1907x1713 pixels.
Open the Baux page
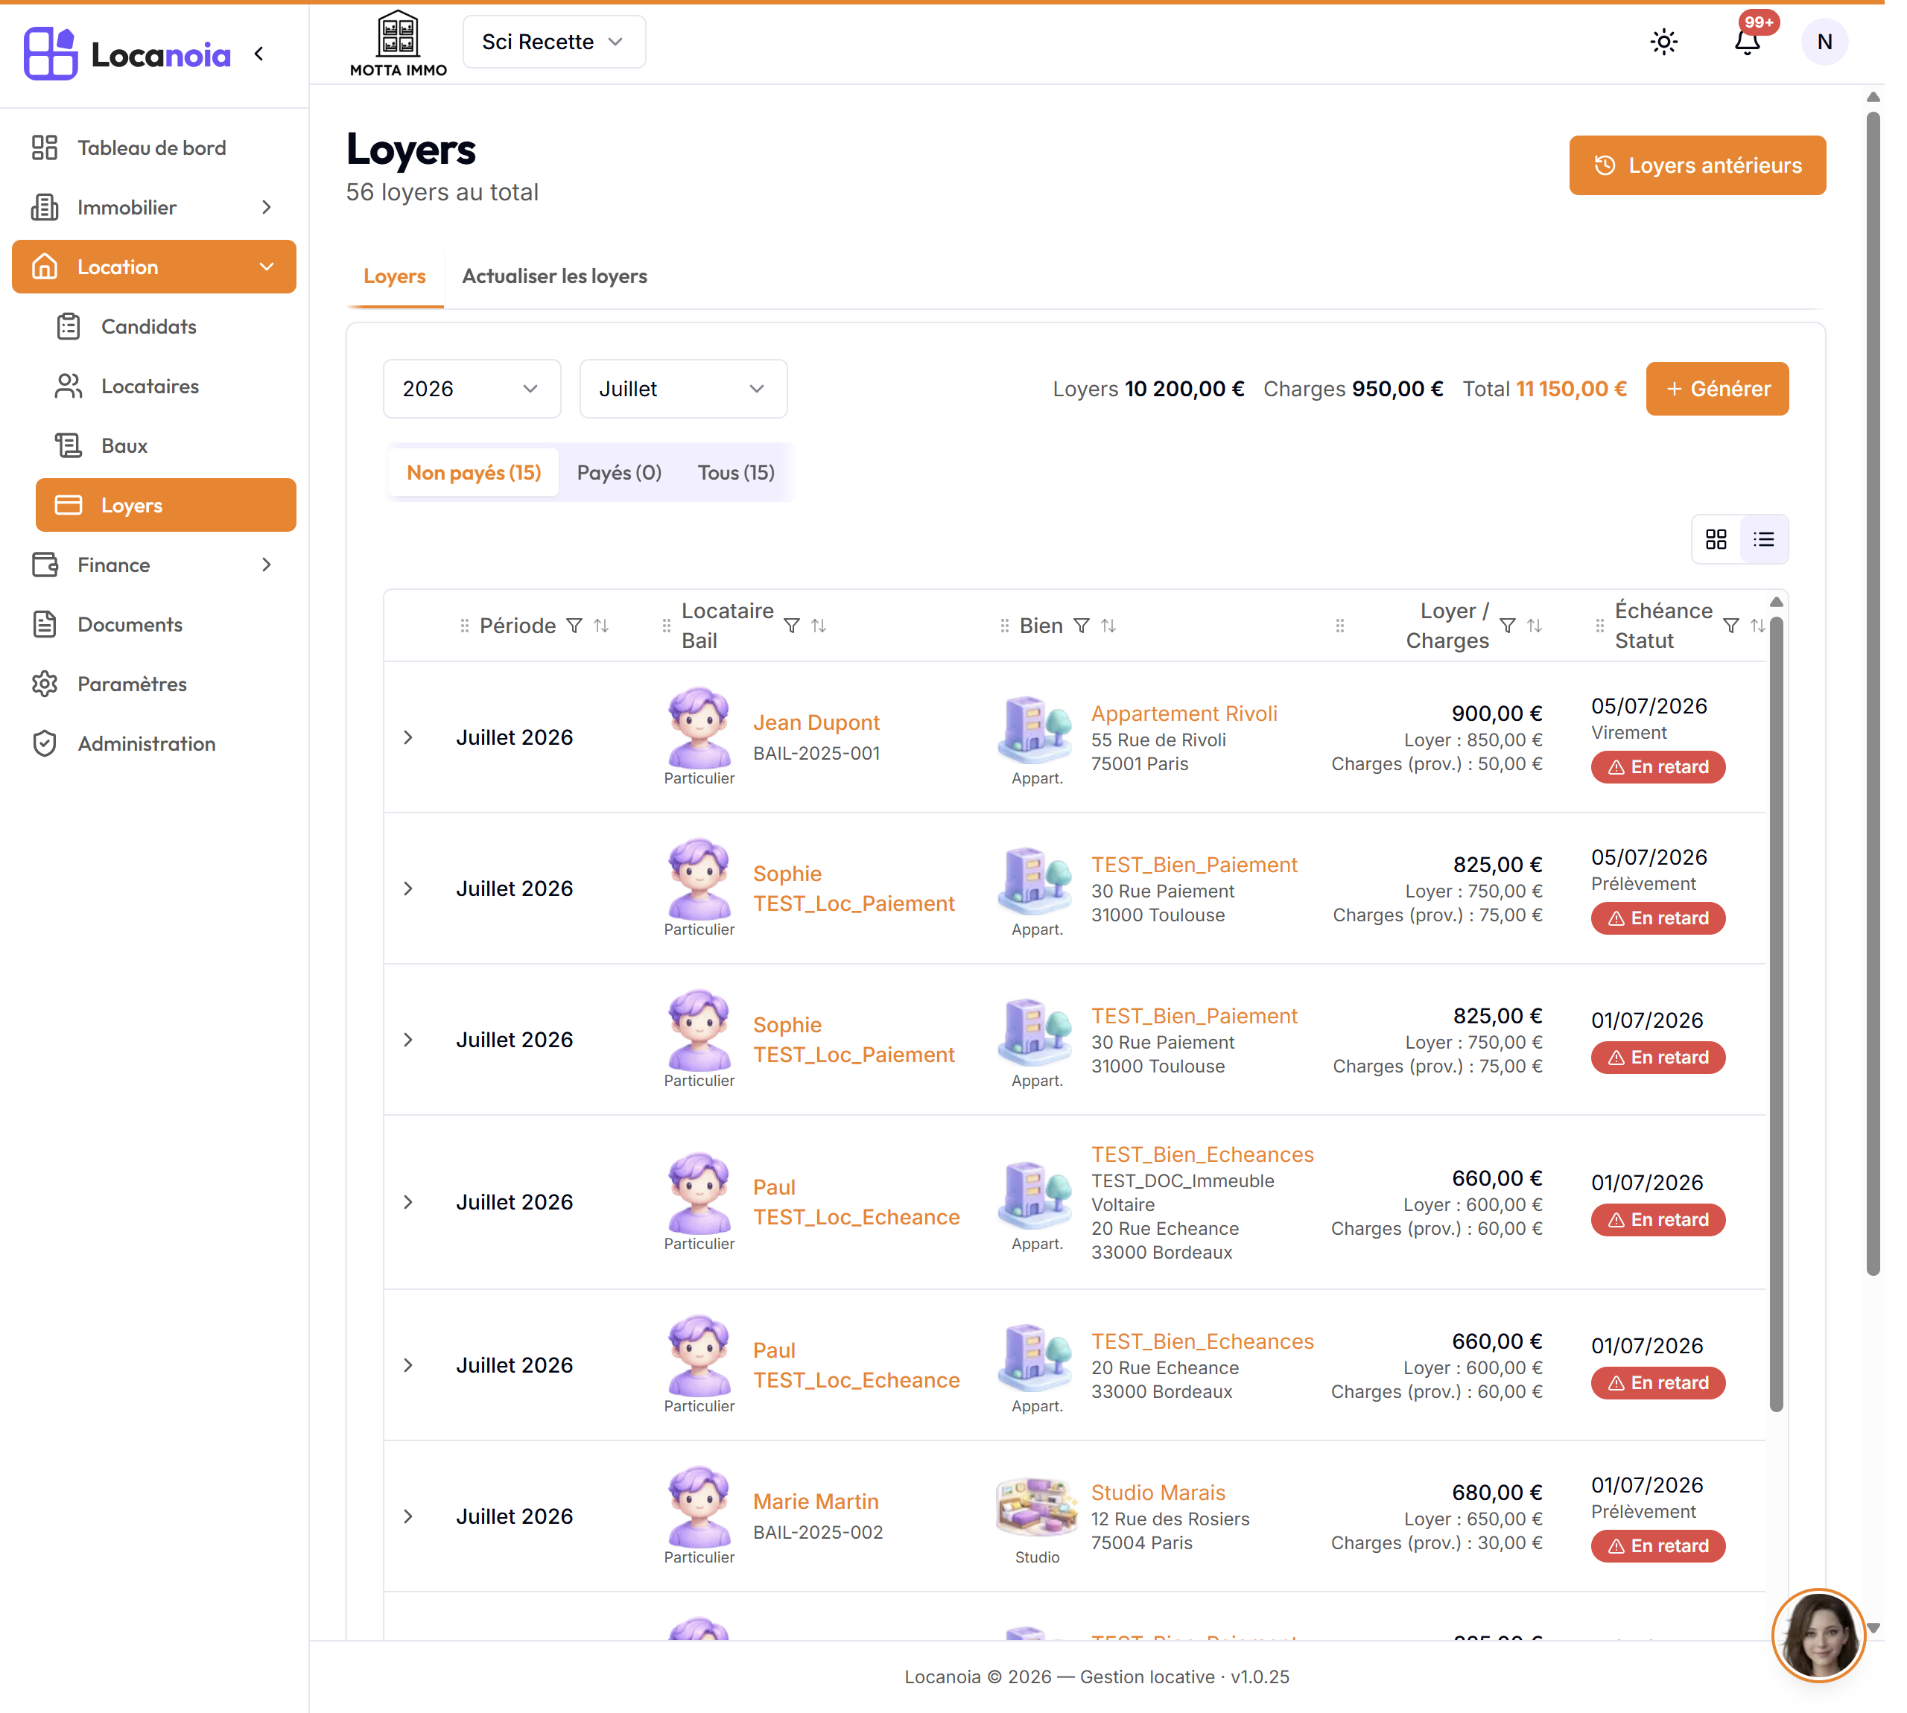165,446
